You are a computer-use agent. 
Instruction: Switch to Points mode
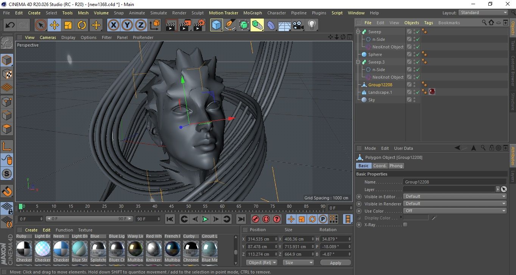coord(7,102)
